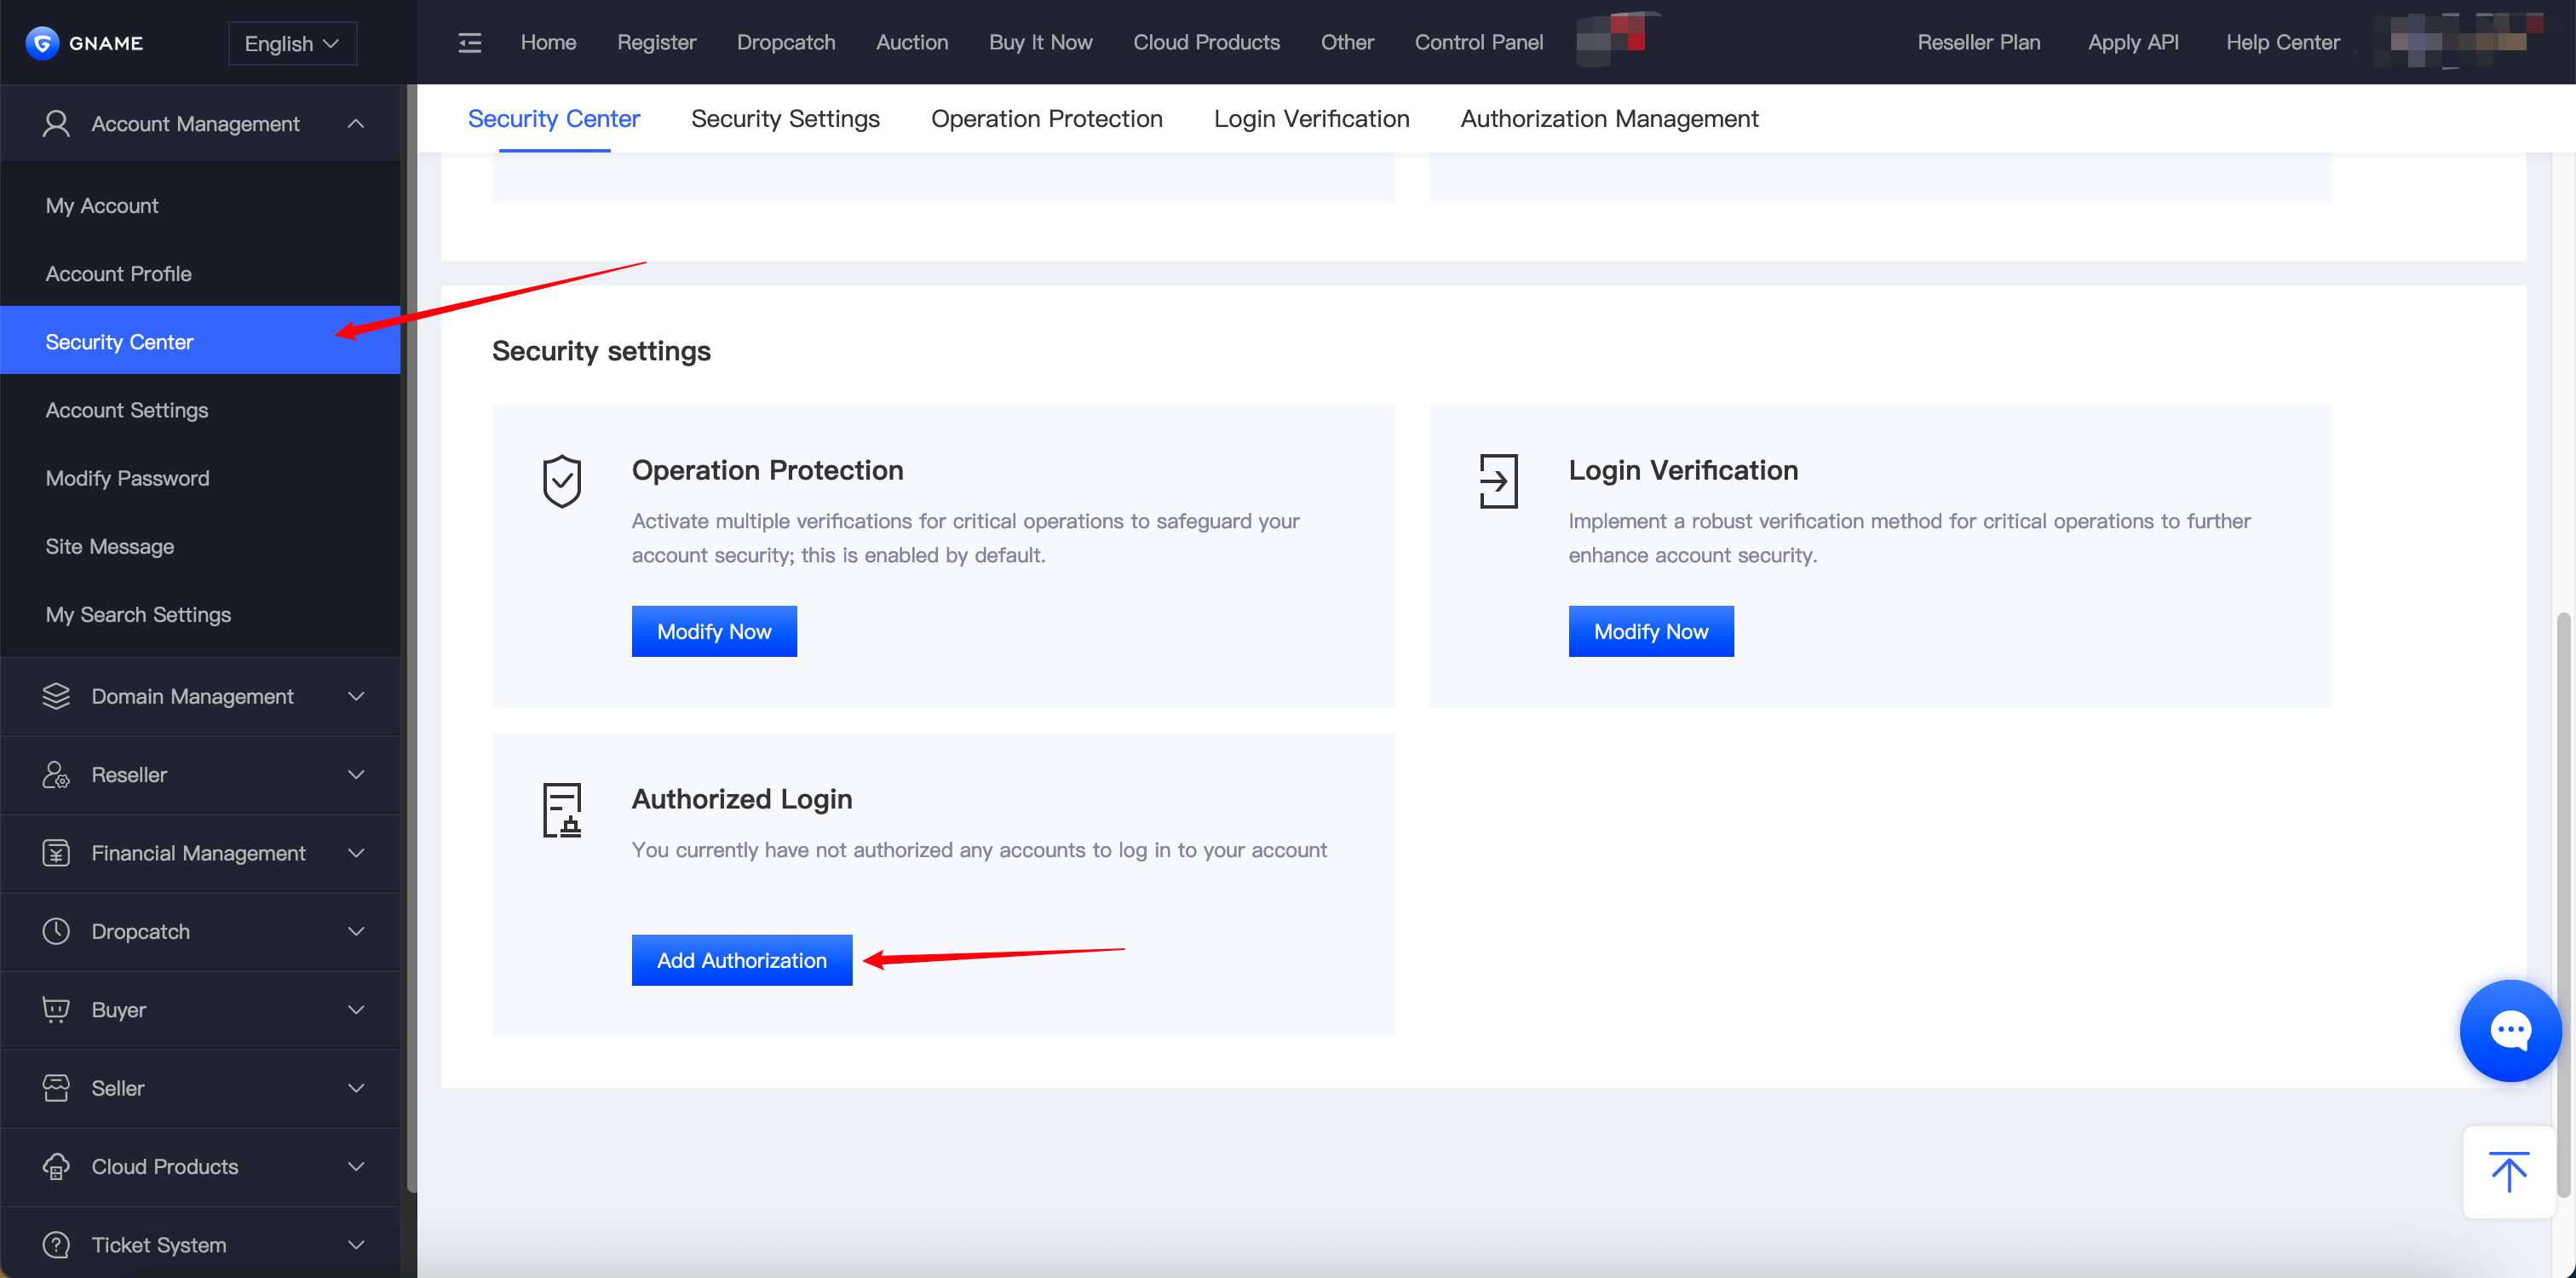The height and width of the screenshot is (1278, 2576).
Task: Click the Buyer shopping cart icon
Action: point(56,1010)
